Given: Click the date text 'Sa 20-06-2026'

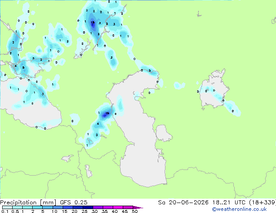Looking at the screenshot, I should (x=183, y=203).
